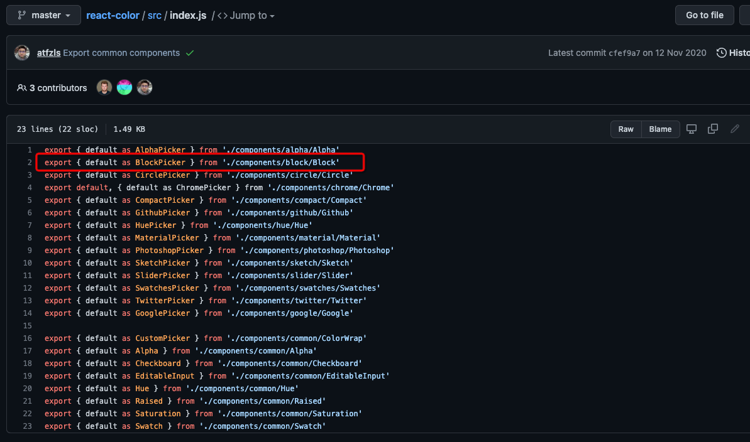Edit this file pencil icon
The height and width of the screenshot is (442, 750).
click(735, 129)
